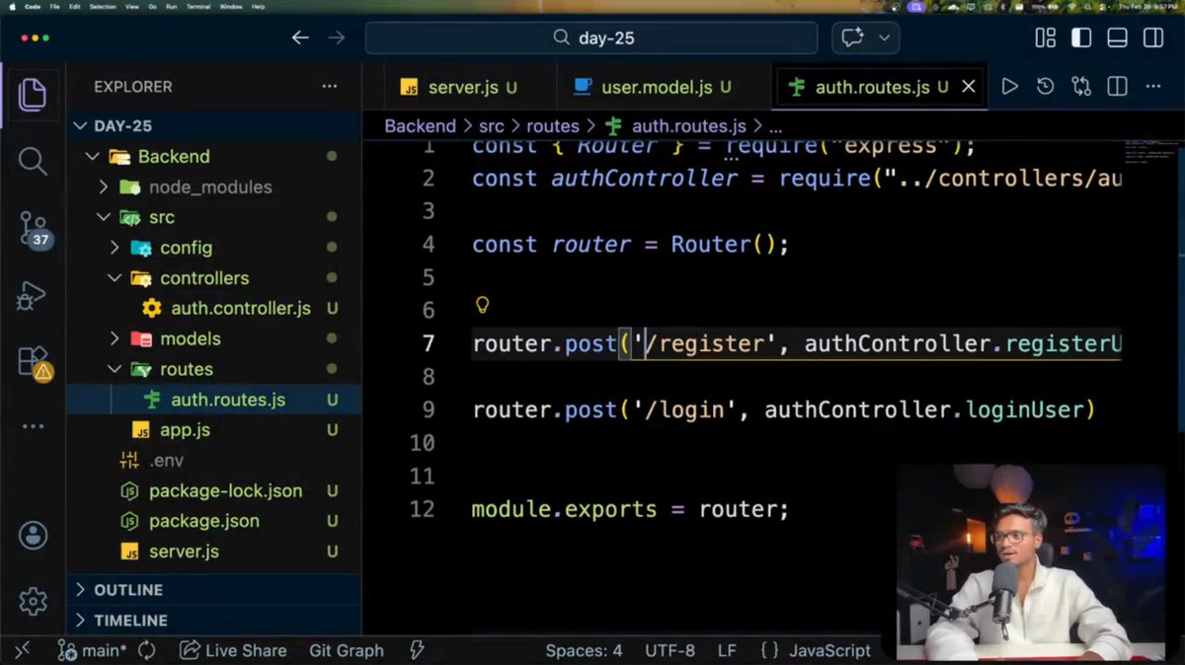Open changes compare icon in editor toolbar

point(1081,87)
